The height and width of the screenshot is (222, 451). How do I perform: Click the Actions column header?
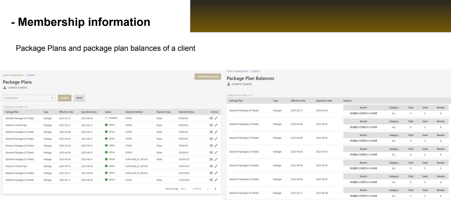(x=215, y=112)
